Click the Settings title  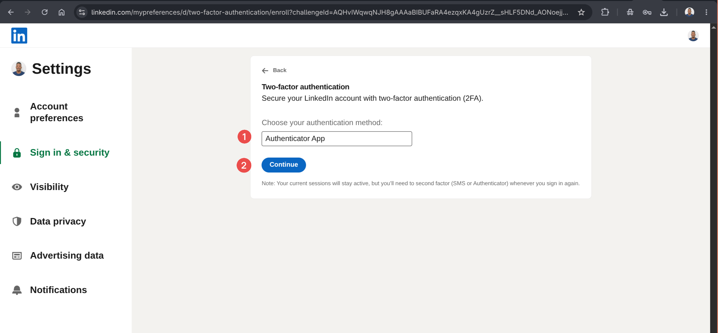click(61, 69)
